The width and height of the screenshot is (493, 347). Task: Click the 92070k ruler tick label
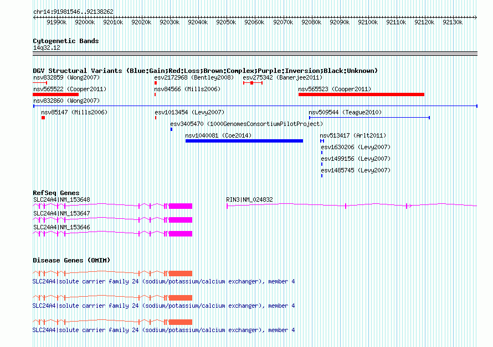[283, 22]
